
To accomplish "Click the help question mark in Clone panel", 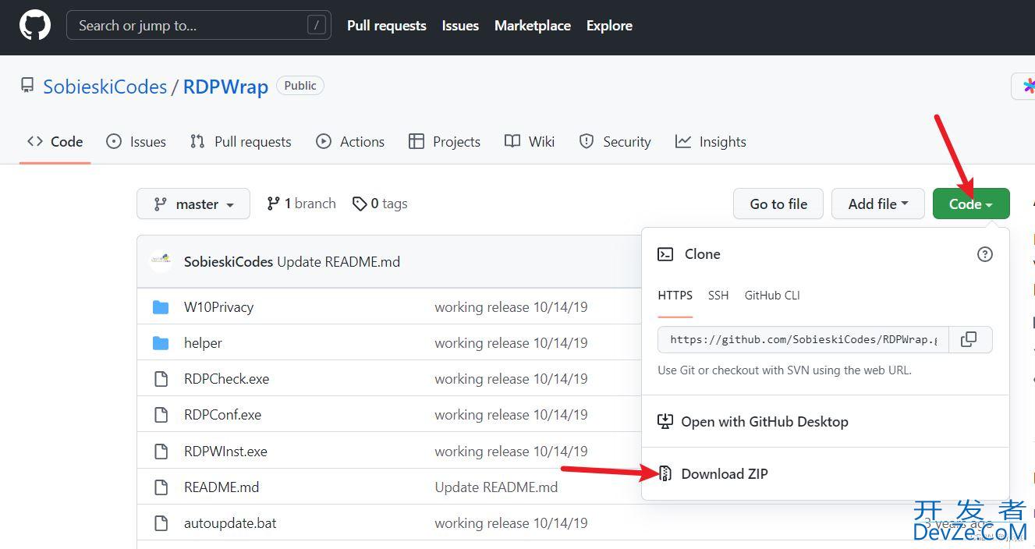I will (x=985, y=254).
